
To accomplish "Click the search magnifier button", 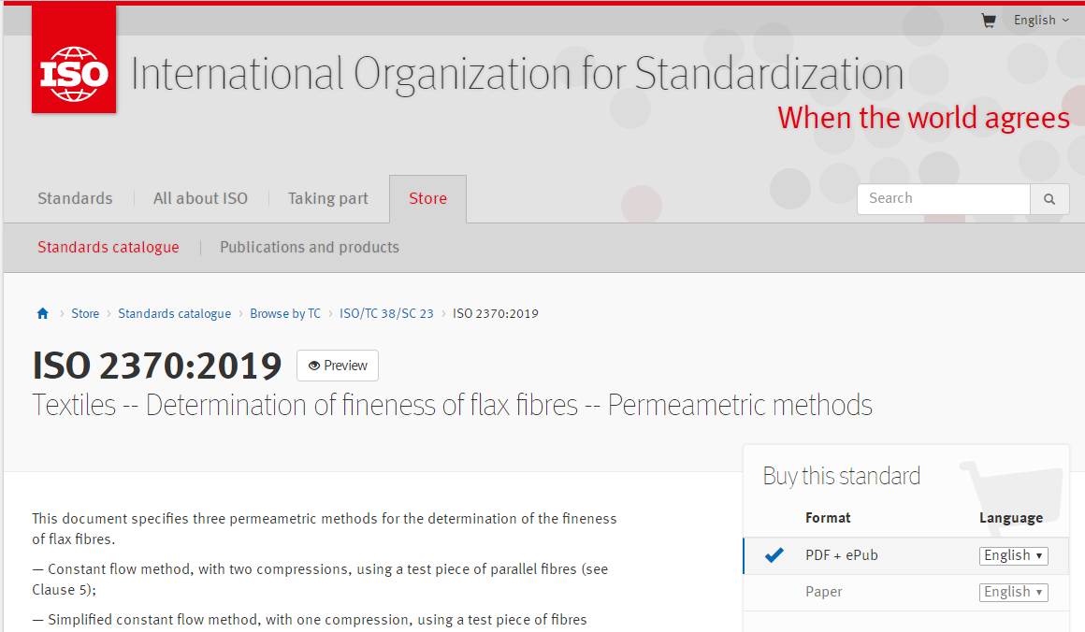I will [x=1049, y=199].
